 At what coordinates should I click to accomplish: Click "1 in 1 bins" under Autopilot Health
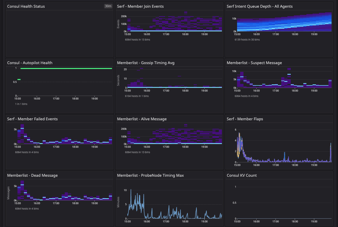click(21, 104)
